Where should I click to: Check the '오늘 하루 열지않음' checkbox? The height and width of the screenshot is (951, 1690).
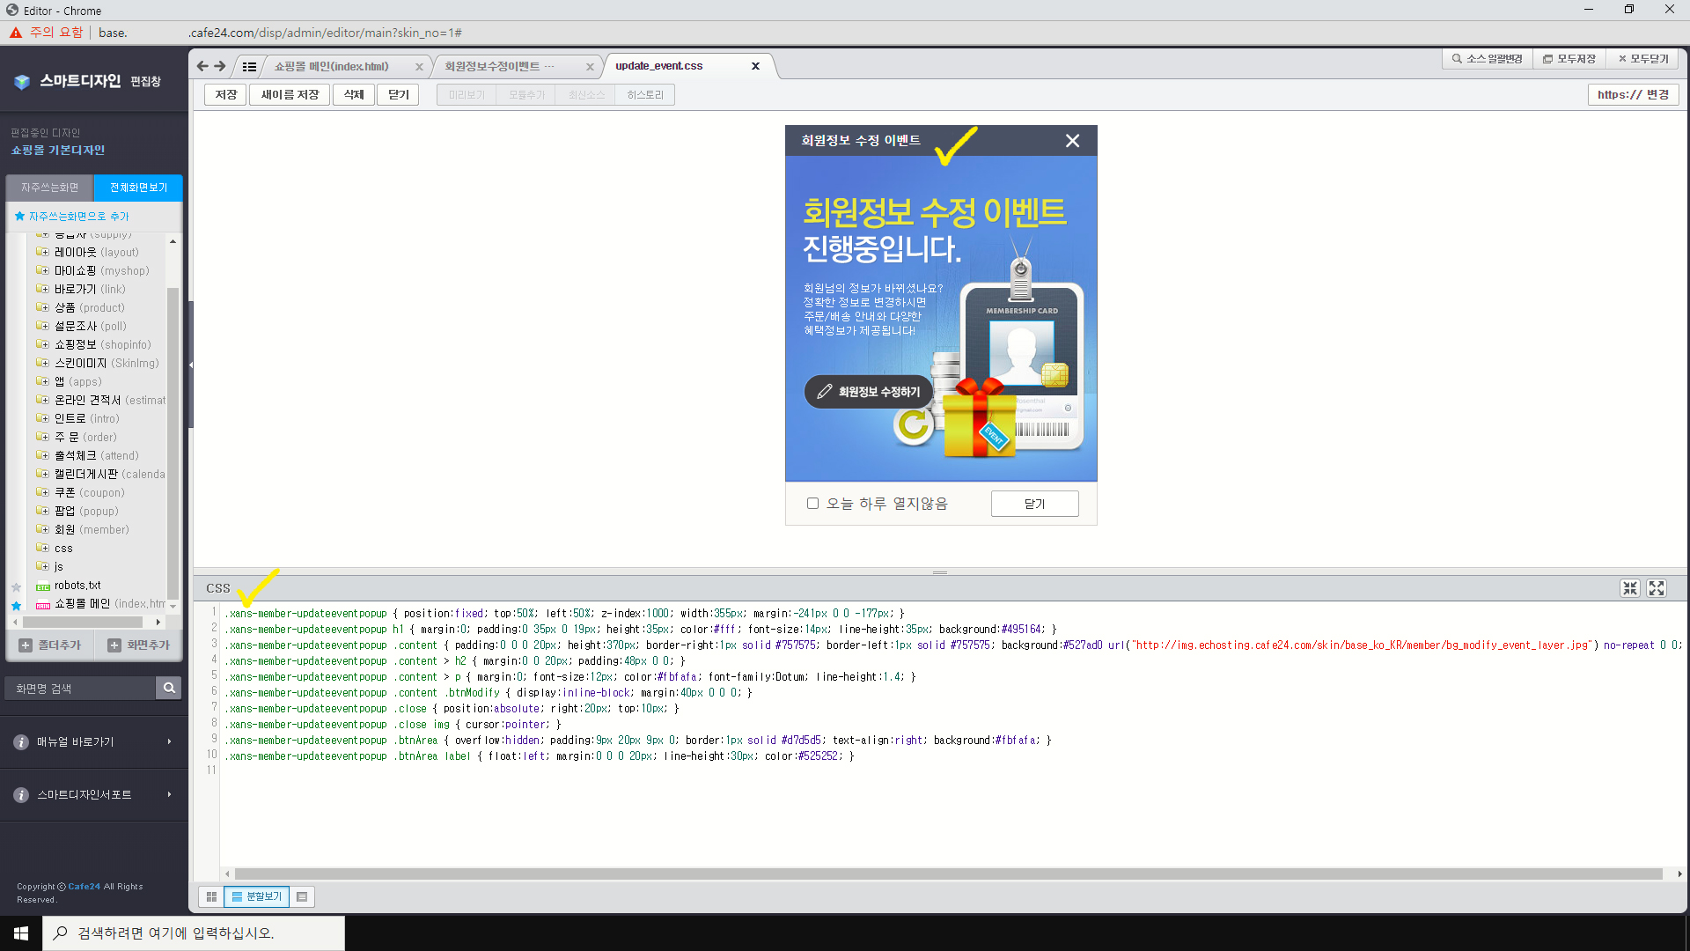coord(812,504)
